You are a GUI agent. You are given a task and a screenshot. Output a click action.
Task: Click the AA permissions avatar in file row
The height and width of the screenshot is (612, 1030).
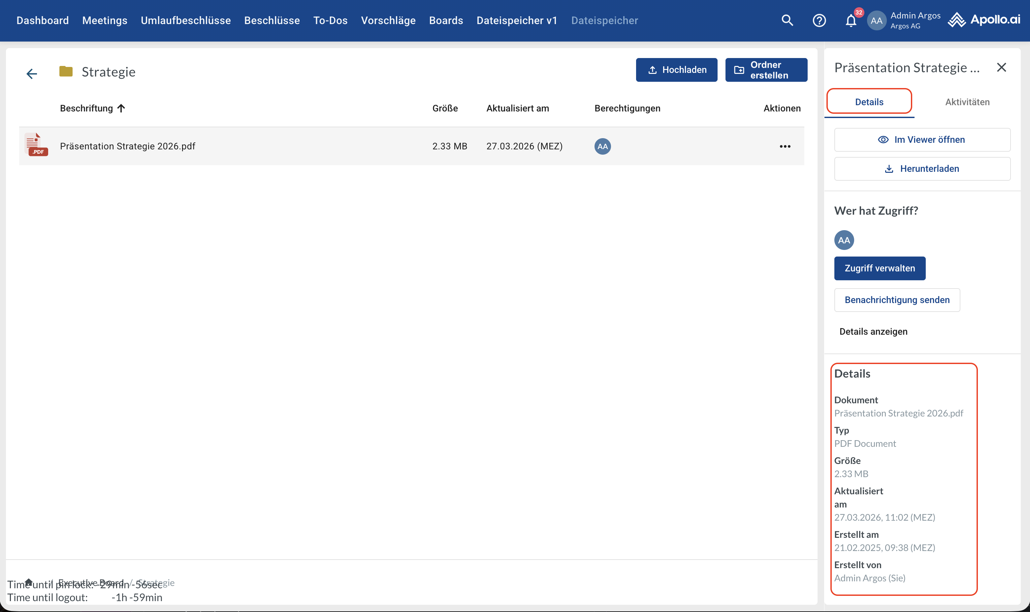[x=602, y=146]
